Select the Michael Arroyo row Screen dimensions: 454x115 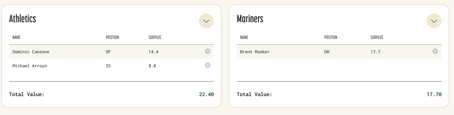111,66
